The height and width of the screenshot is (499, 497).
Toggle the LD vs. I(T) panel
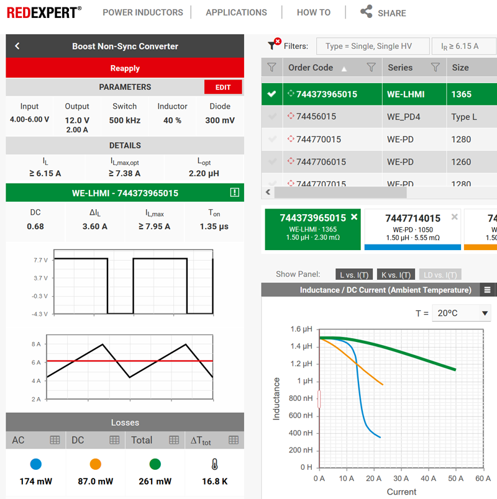coord(440,275)
